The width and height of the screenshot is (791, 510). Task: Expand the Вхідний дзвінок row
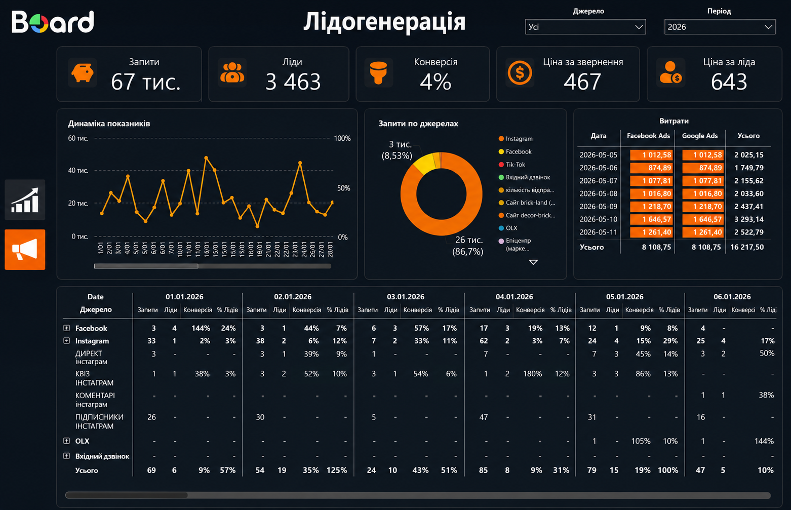click(66, 456)
